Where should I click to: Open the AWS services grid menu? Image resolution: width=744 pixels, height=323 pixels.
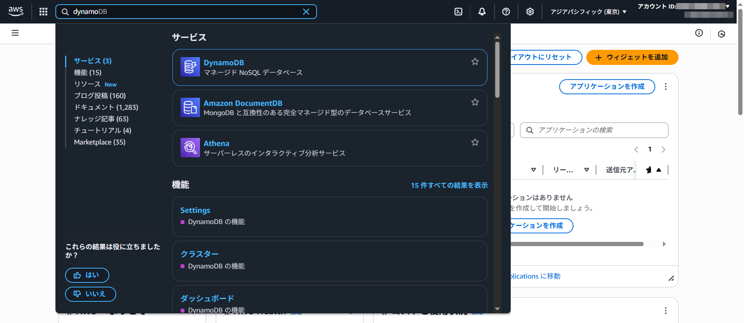(43, 12)
